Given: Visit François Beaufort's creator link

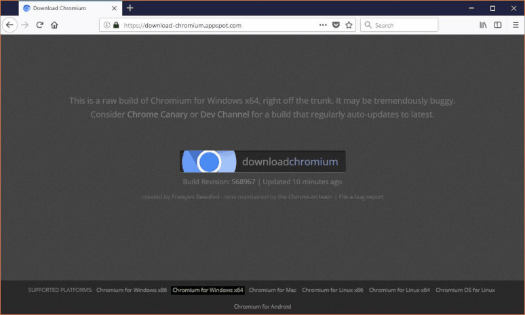Looking at the screenshot, I should (x=195, y=197).
